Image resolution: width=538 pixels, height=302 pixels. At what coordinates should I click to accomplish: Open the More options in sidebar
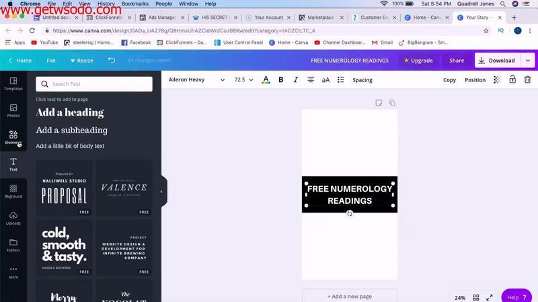click(x=13, y=272)
